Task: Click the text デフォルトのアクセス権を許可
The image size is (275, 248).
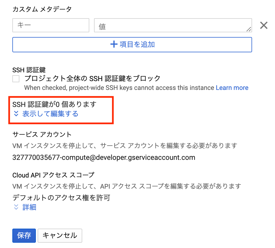Action: coord(61,198)
